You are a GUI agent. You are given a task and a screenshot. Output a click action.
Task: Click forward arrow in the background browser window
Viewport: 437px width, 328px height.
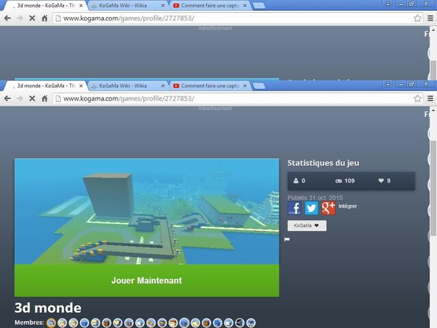point(20,18)
